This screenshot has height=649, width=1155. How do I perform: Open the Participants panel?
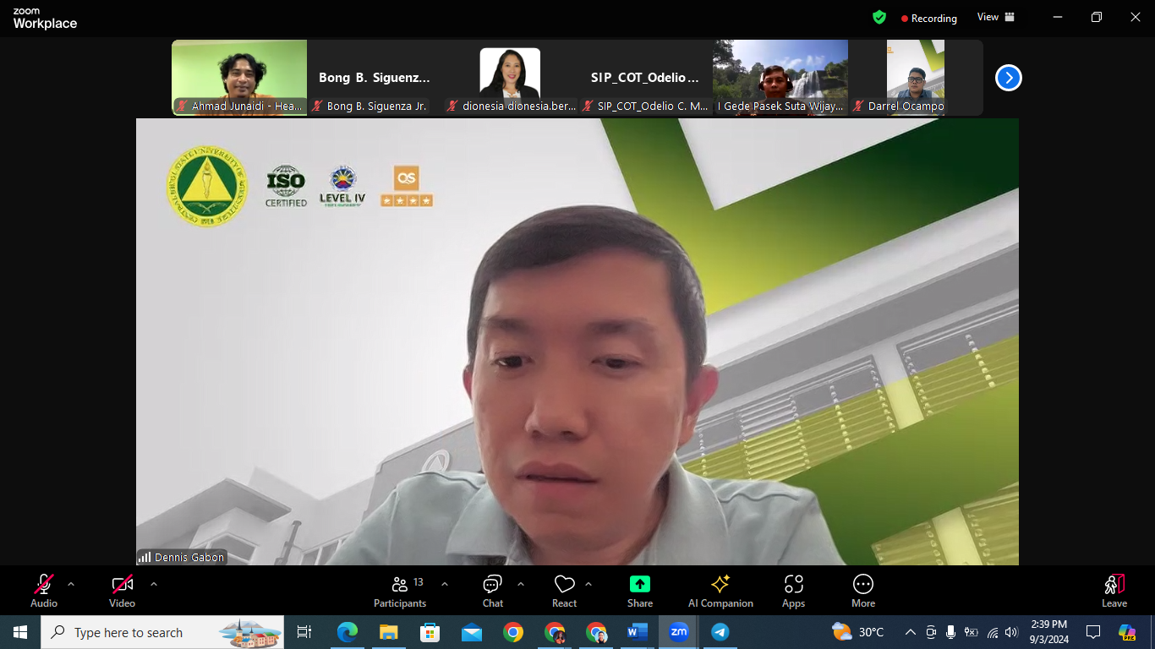point(400,591)
